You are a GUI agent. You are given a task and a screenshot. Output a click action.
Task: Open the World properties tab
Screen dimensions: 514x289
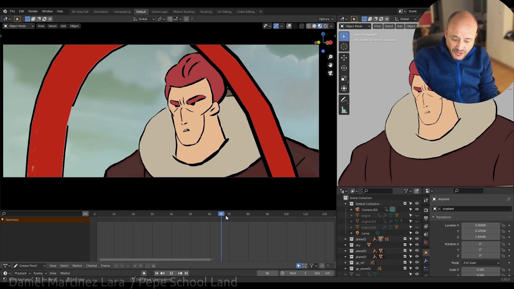pos(426,243)
